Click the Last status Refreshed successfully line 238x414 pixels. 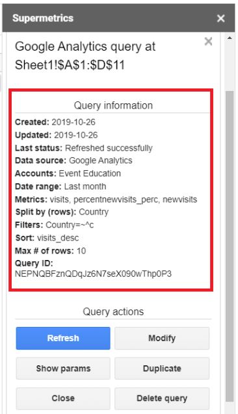pyautogui.click(x=84, y=148)
